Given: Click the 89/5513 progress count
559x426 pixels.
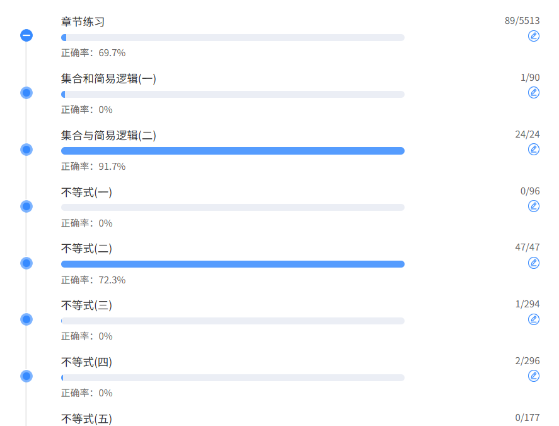Looking at the screenshot, I should pyautogui.click(x=522, y=21).
